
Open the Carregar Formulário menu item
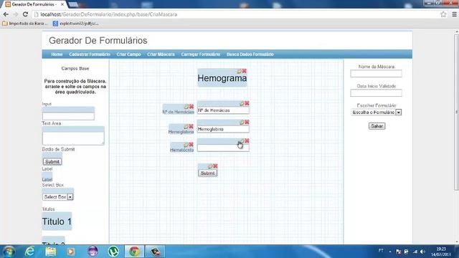point(201,54)
